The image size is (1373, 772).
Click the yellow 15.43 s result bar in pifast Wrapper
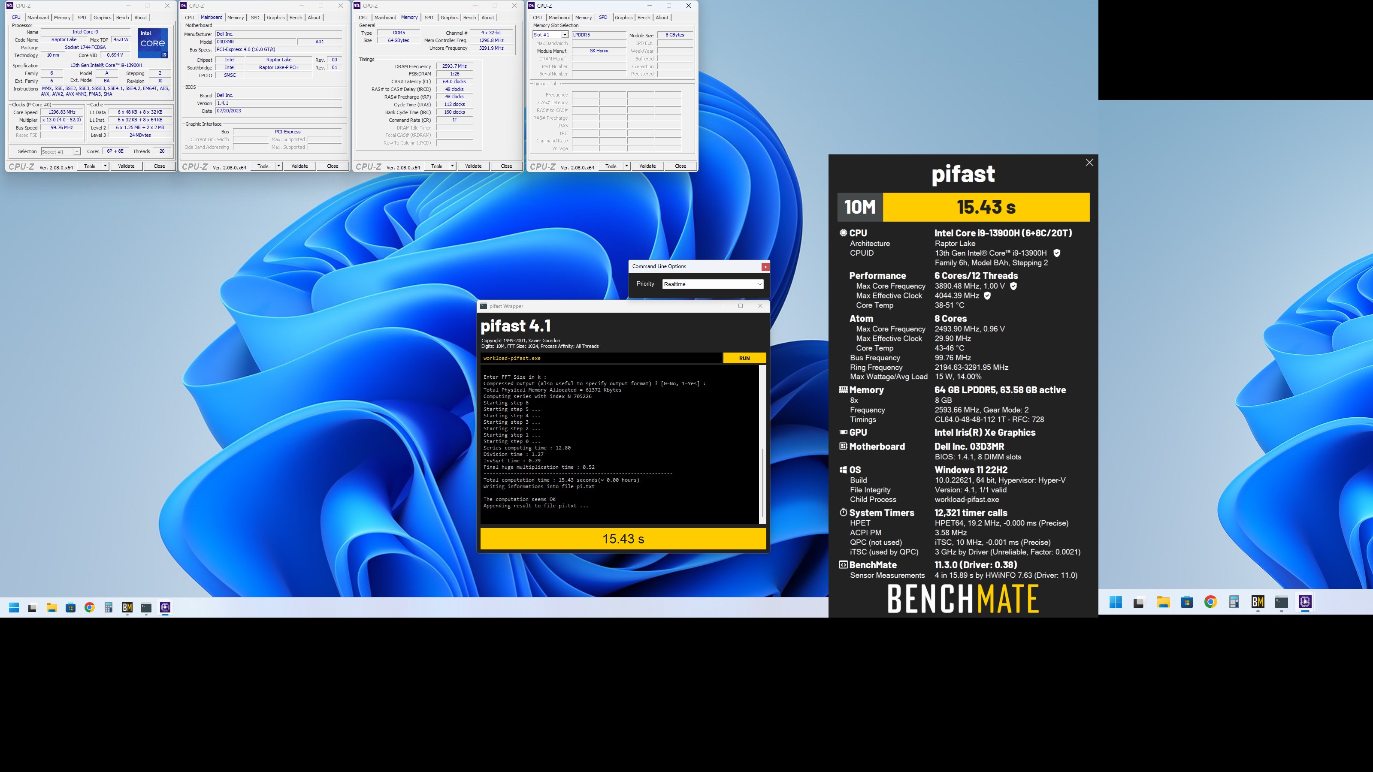623,539
